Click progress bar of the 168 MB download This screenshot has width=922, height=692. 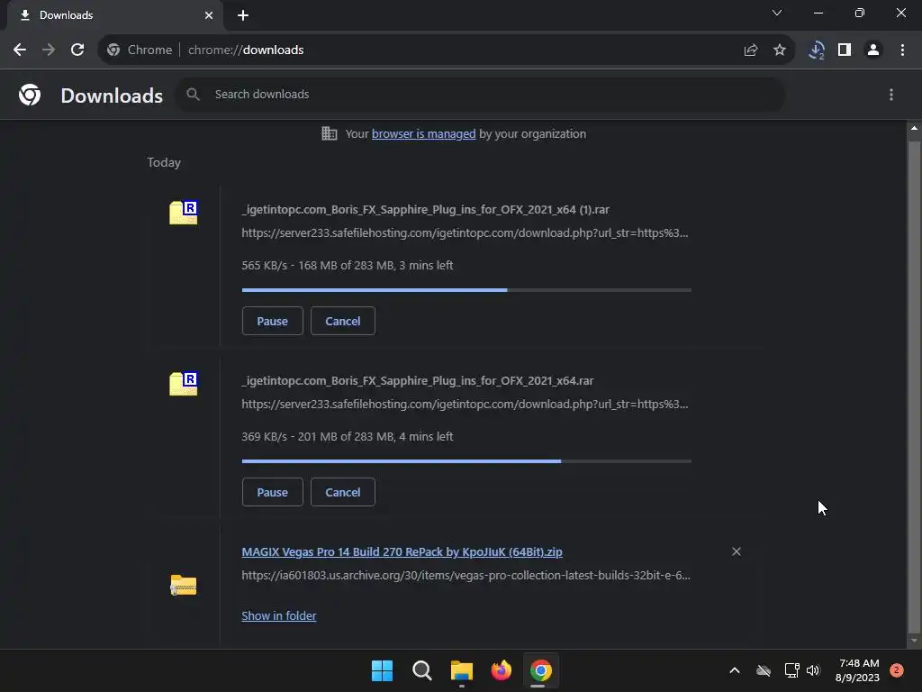[x=466, y=290]
